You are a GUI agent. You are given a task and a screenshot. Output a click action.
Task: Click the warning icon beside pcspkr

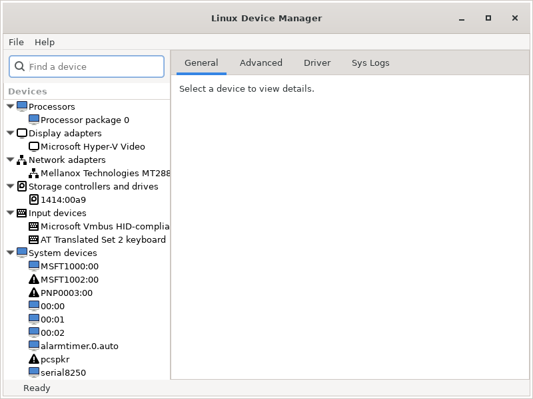coord(34,359)
